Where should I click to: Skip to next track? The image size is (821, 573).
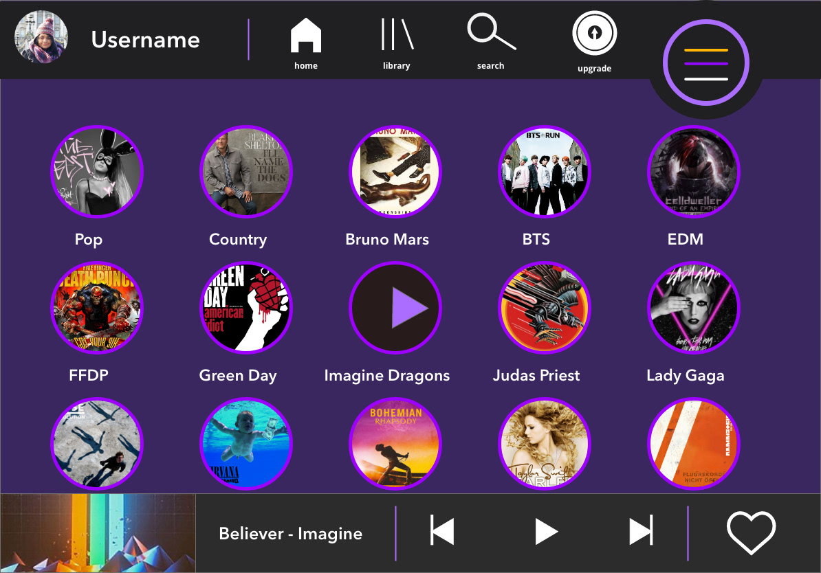click(x=641, y=531)
